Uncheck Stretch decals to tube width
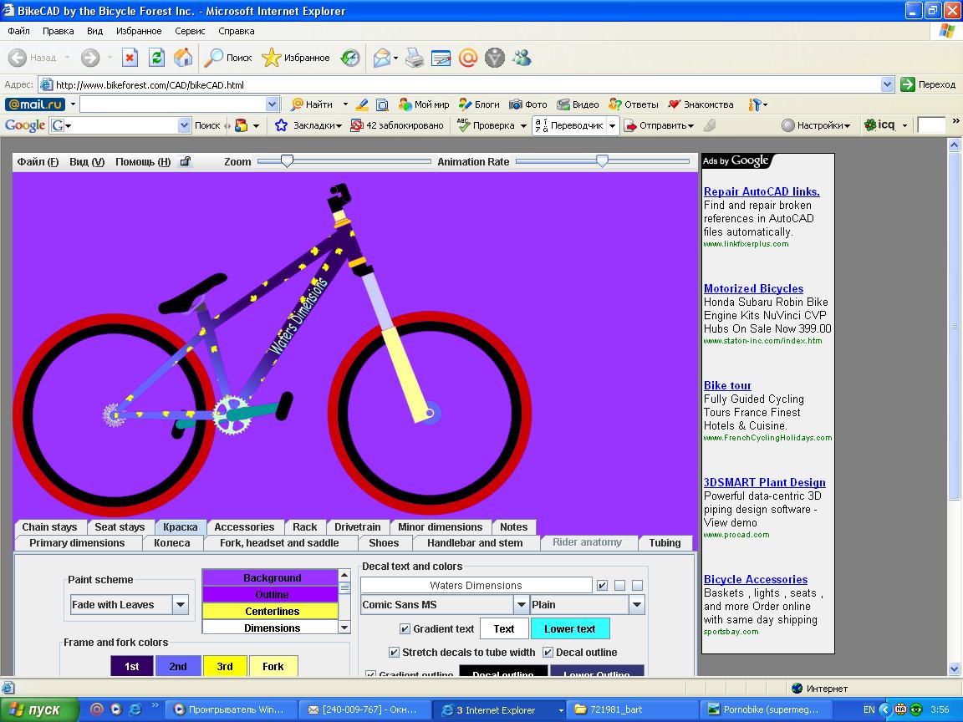This screenshot has width=963, height=722. tap(395, 653)
